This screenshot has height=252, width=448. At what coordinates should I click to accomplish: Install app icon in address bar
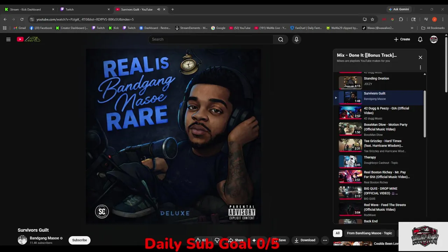tap(365, 19)
